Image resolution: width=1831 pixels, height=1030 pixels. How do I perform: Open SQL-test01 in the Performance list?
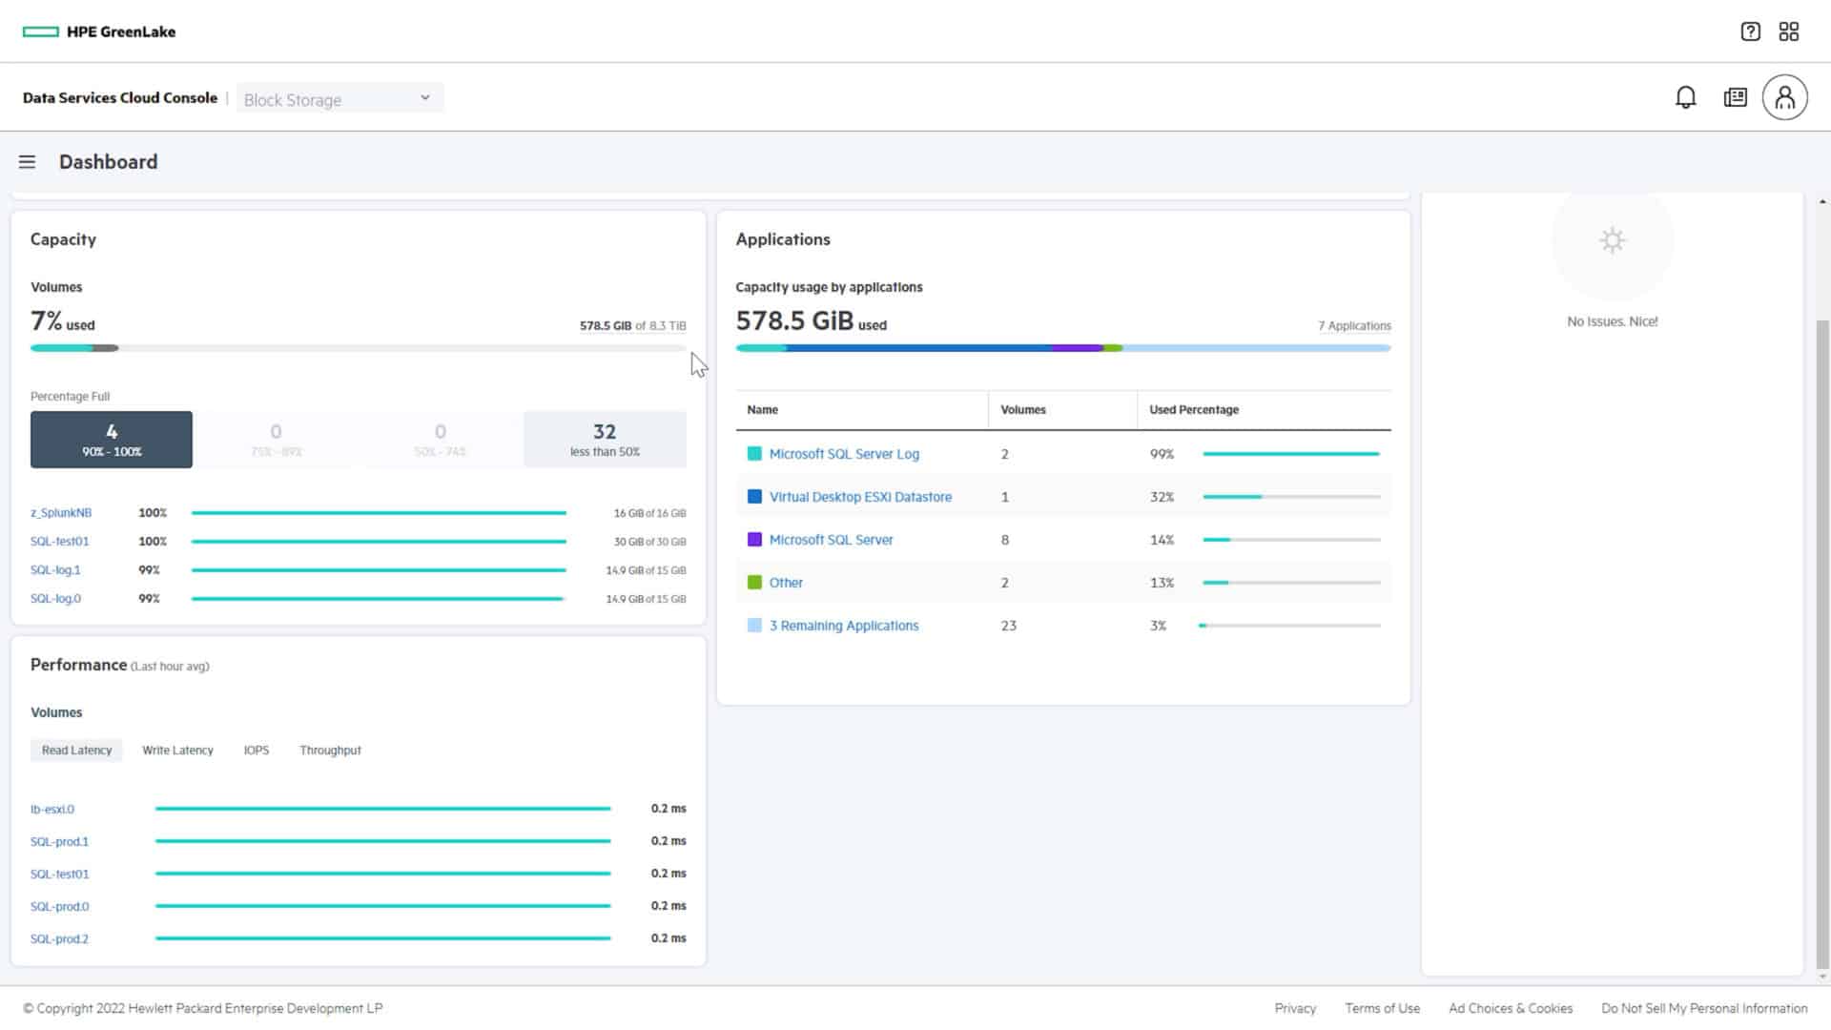(x=59, y=875)
